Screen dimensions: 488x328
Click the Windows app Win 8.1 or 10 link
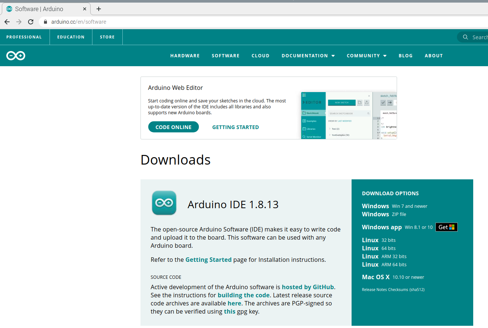click(x=397, y=227)
